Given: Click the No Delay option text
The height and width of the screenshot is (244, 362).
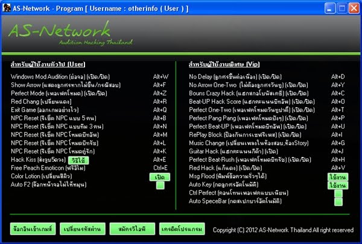Looking at the screenshot, I should point(235,77).
